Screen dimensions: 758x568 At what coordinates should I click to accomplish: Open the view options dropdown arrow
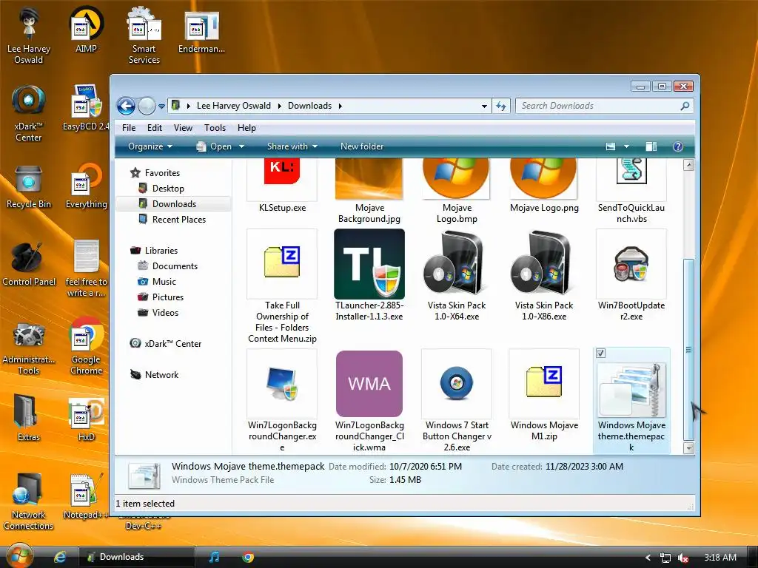click(x=626, y=146)
